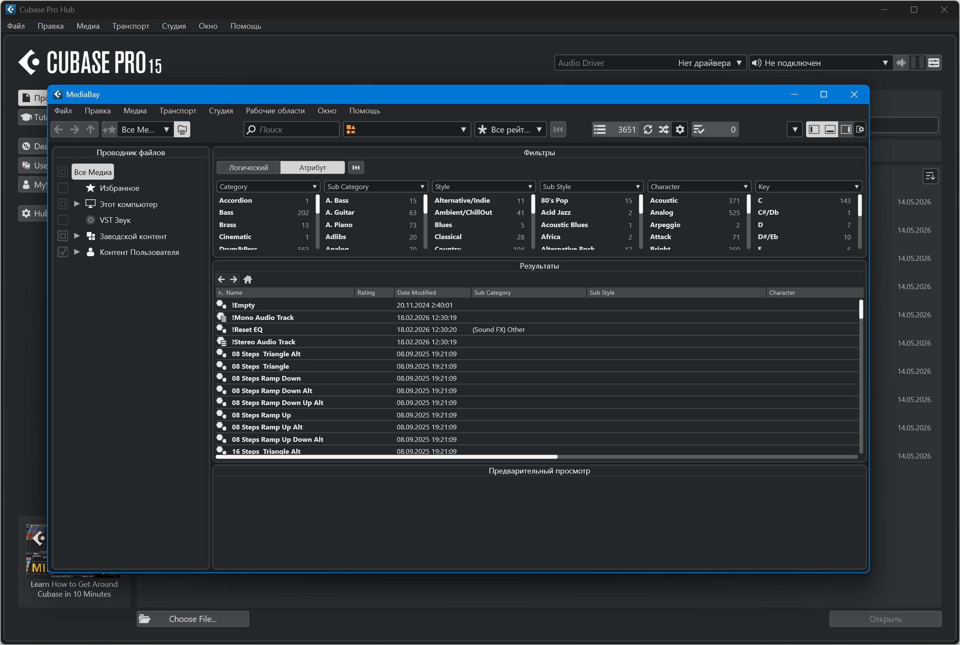This screenshot has width=960, height=645.
Task: Open the Category filter column dropdown
Action: click(x=268, y=186)
